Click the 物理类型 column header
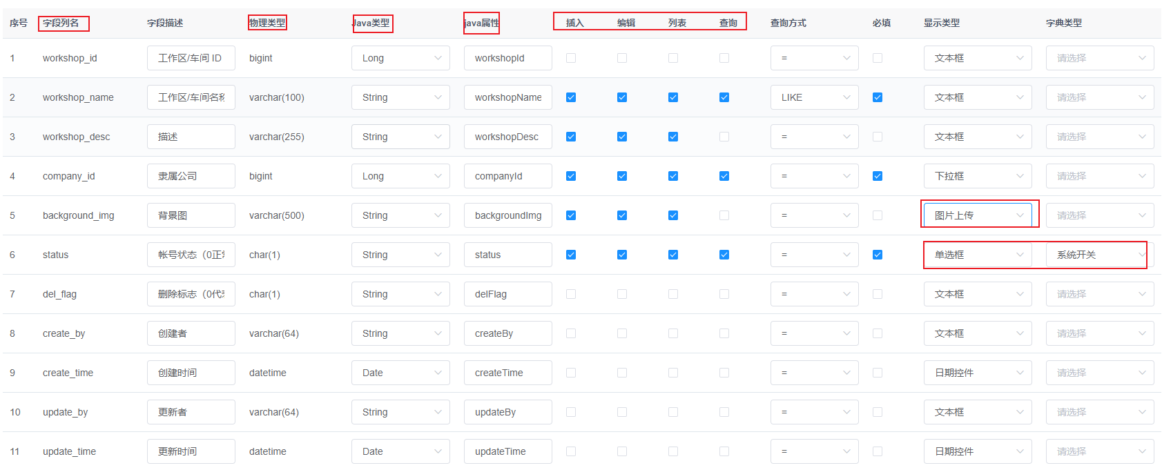Image resolution: width=1162 pixels, height=470 pixels. (x=267, y=23)
